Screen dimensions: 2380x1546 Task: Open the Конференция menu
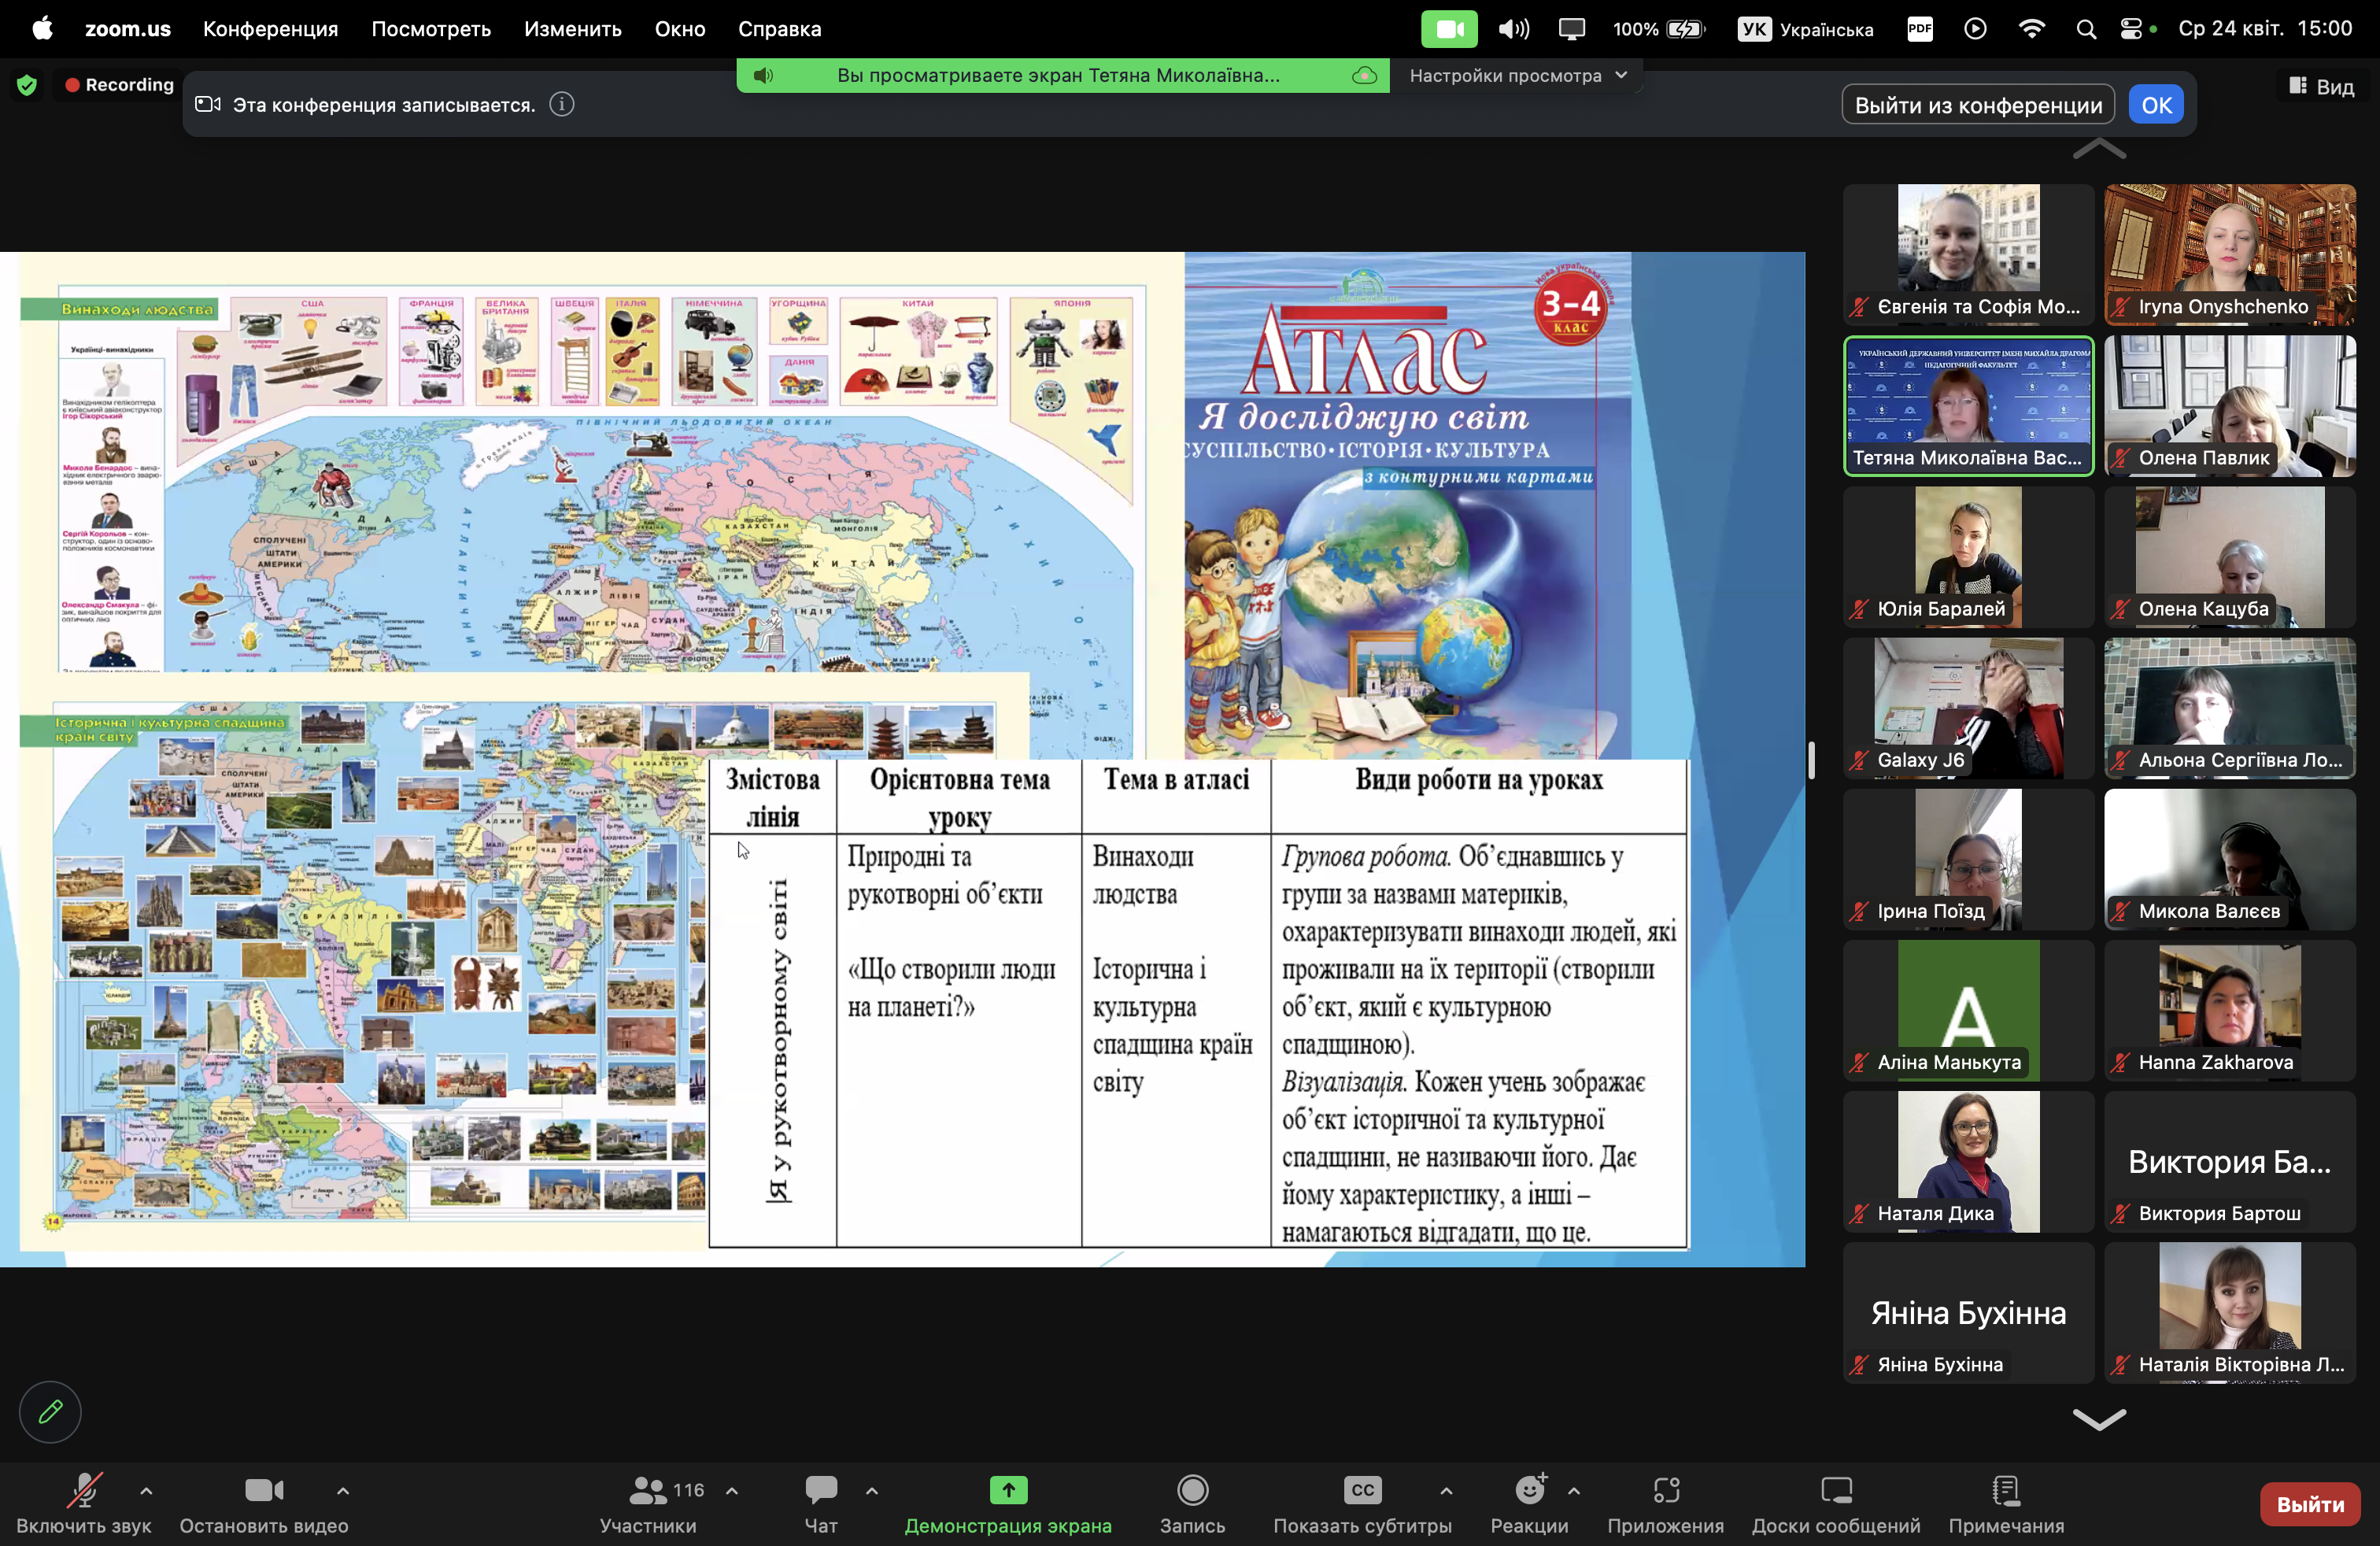(x=270, y=28)
